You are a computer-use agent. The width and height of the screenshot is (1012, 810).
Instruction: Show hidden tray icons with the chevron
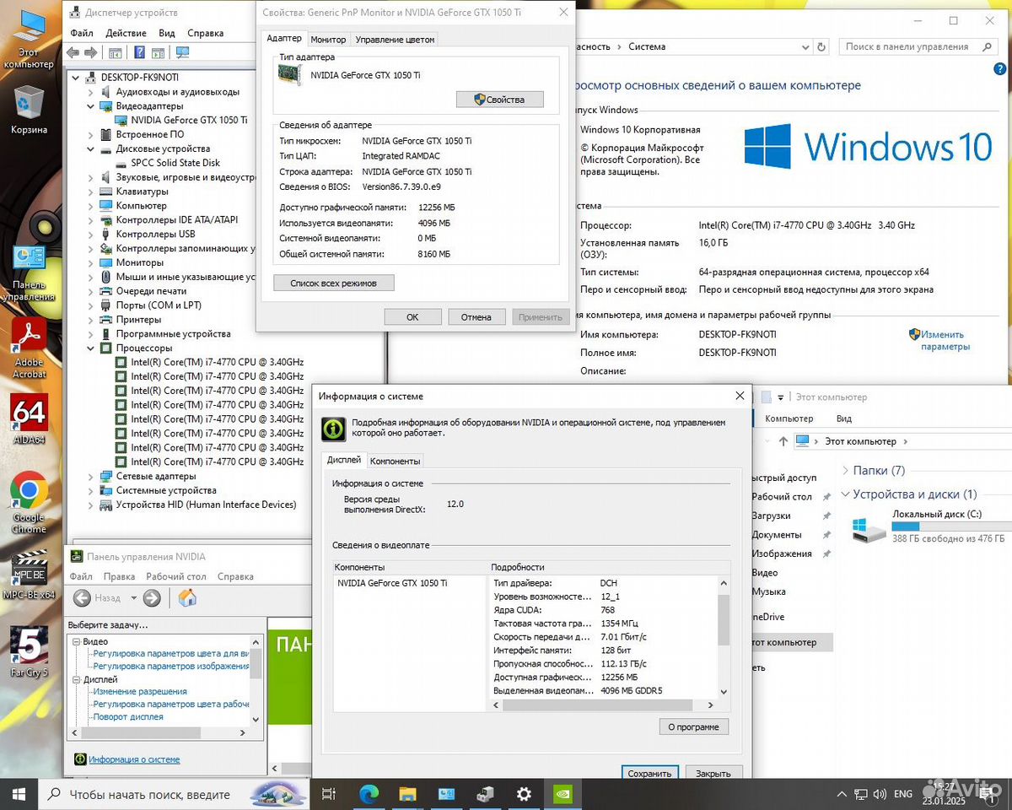(x=842, y=794)
